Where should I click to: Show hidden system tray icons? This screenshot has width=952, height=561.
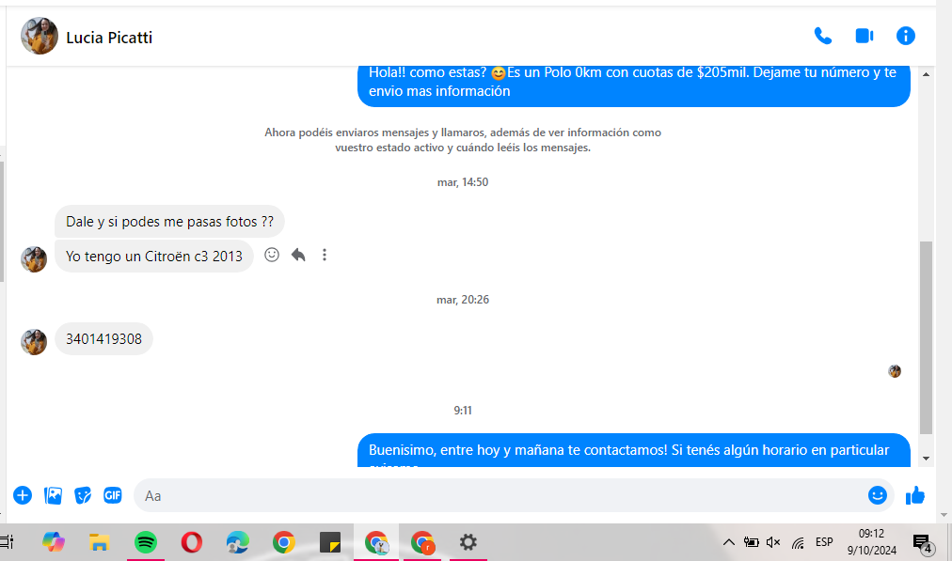click(728, 542)
